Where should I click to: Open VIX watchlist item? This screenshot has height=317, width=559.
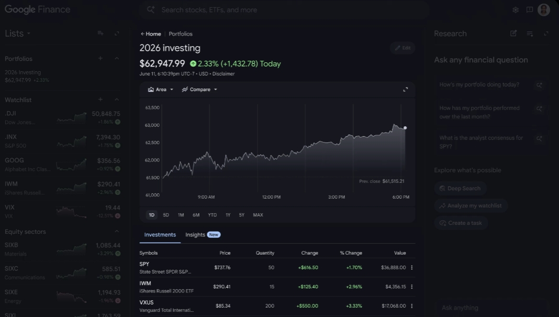pos(62,211)
